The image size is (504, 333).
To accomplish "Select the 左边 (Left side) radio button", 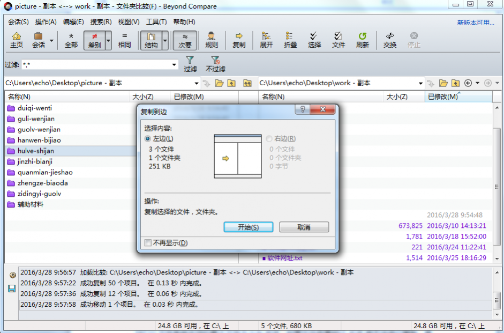I will 148,138.
